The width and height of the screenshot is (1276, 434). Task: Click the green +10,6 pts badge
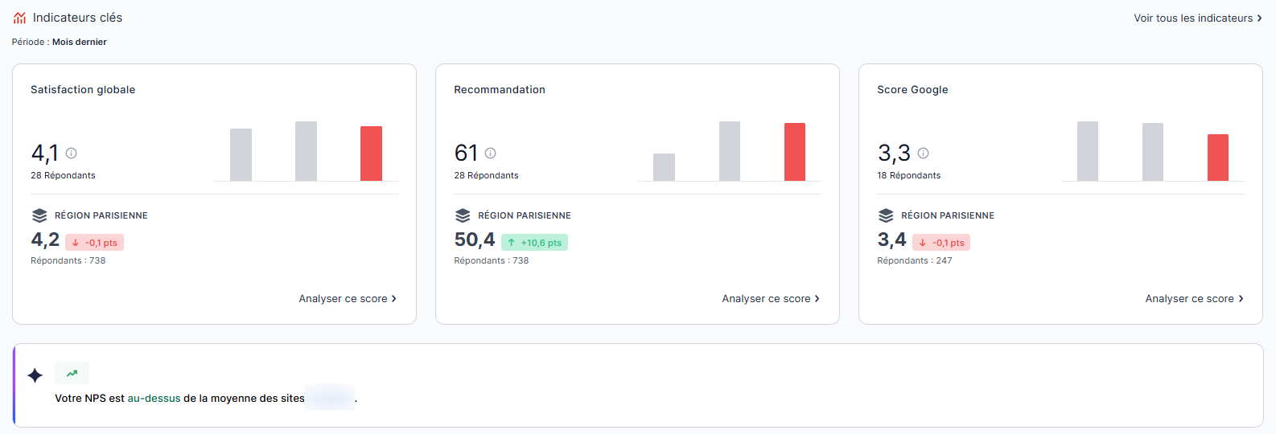tap(534, 243)
